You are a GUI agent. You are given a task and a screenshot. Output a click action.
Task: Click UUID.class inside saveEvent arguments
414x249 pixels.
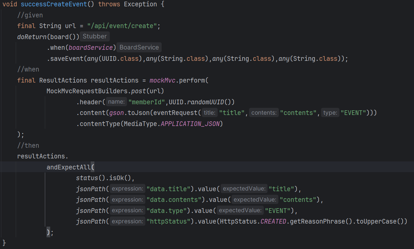pos(120,58)
